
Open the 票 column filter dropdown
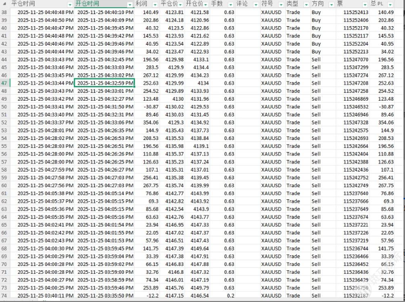365,4
